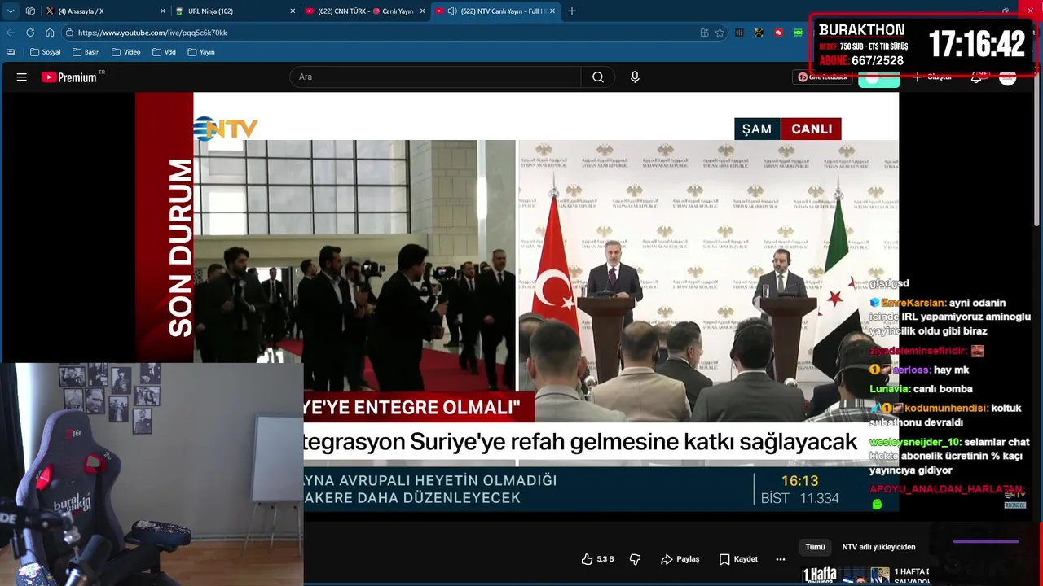Click the YouTube search magnifier button

(598, 77)
